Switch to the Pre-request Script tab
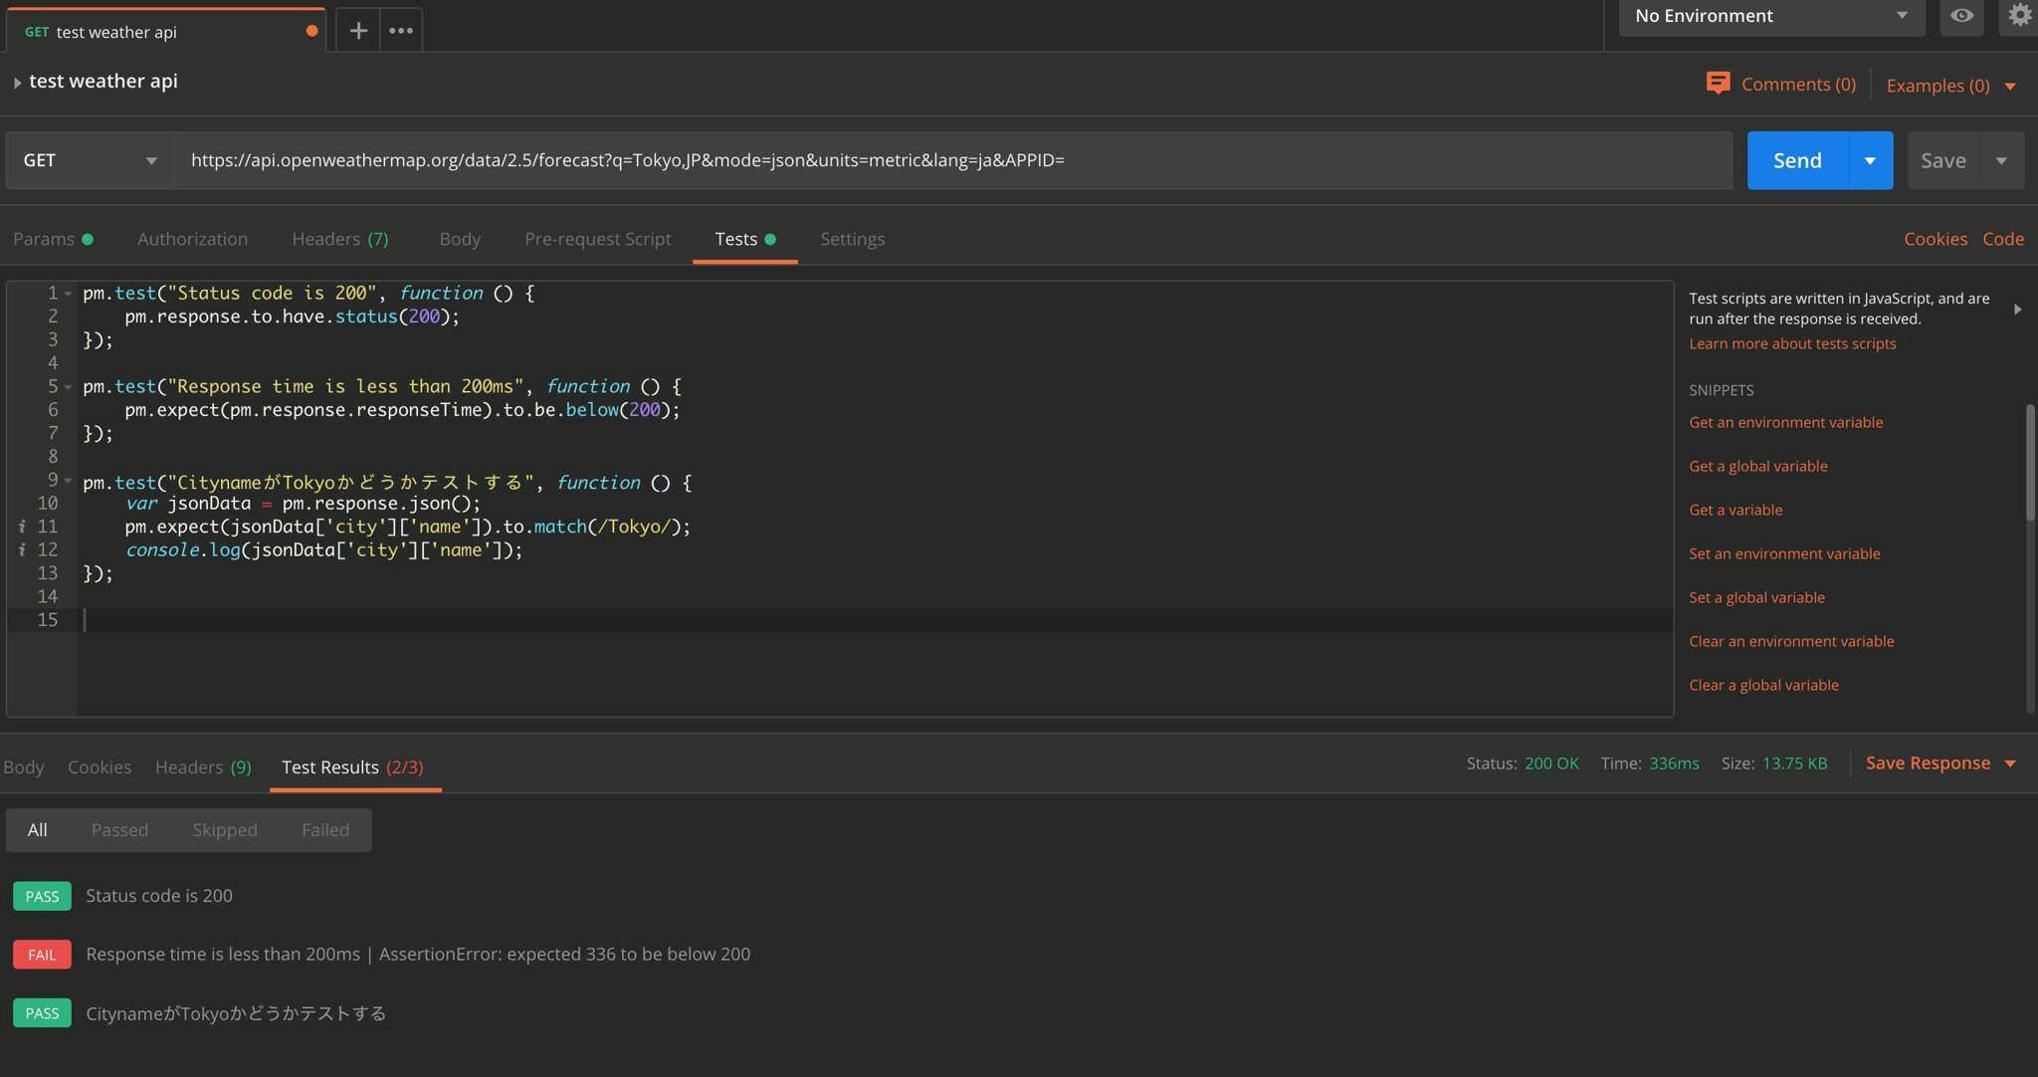The image size is (2038, 1077). (597, 239)
